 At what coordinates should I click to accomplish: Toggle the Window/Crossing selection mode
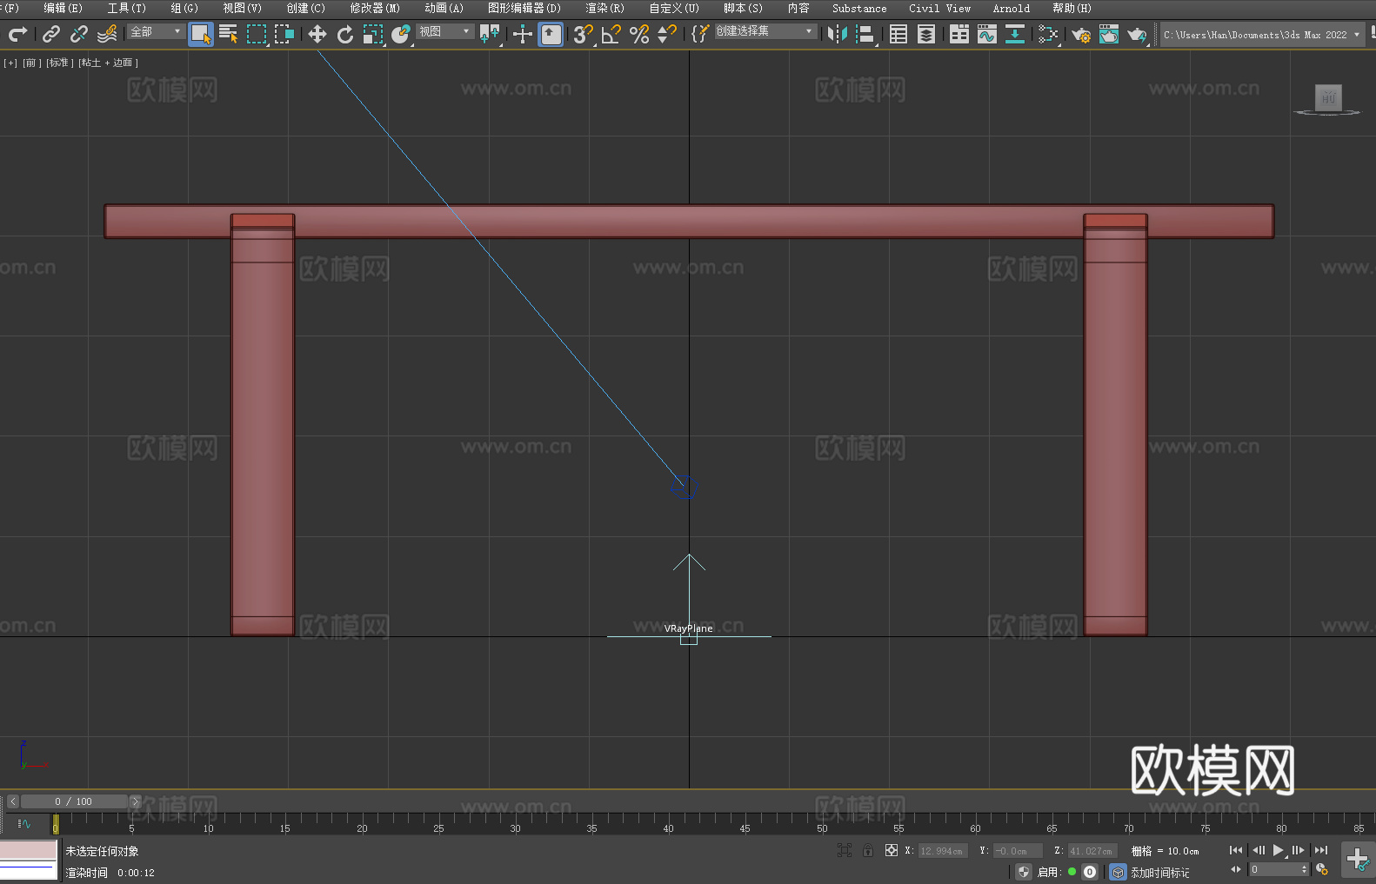[284, 34]
